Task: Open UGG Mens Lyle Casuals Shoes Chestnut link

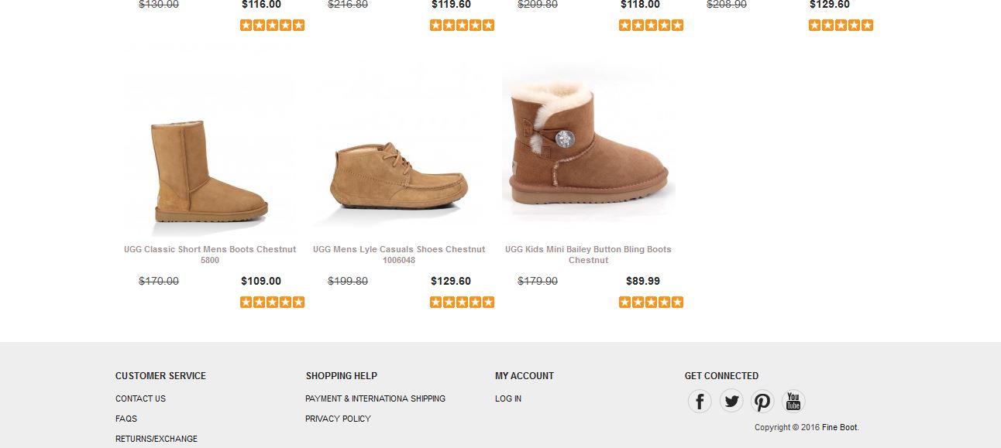Action: coord(399,255)
